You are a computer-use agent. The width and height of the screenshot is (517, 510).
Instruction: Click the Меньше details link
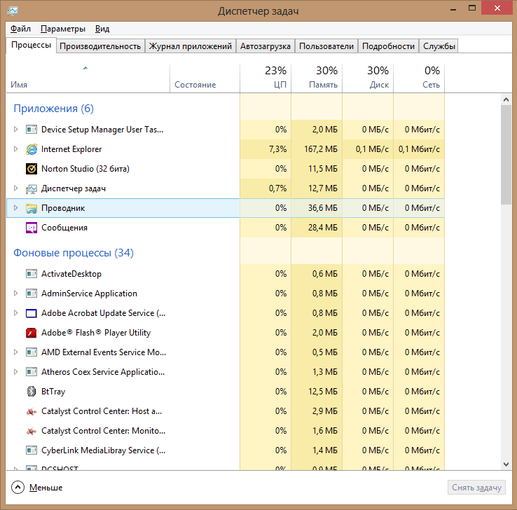[46, 488]
